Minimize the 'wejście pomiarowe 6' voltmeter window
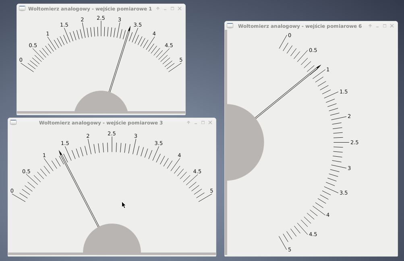Viewport: 404px width, 261px height. (377, 26)
